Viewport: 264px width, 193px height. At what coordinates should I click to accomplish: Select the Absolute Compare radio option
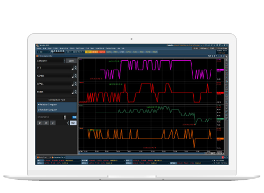(48, 110)
